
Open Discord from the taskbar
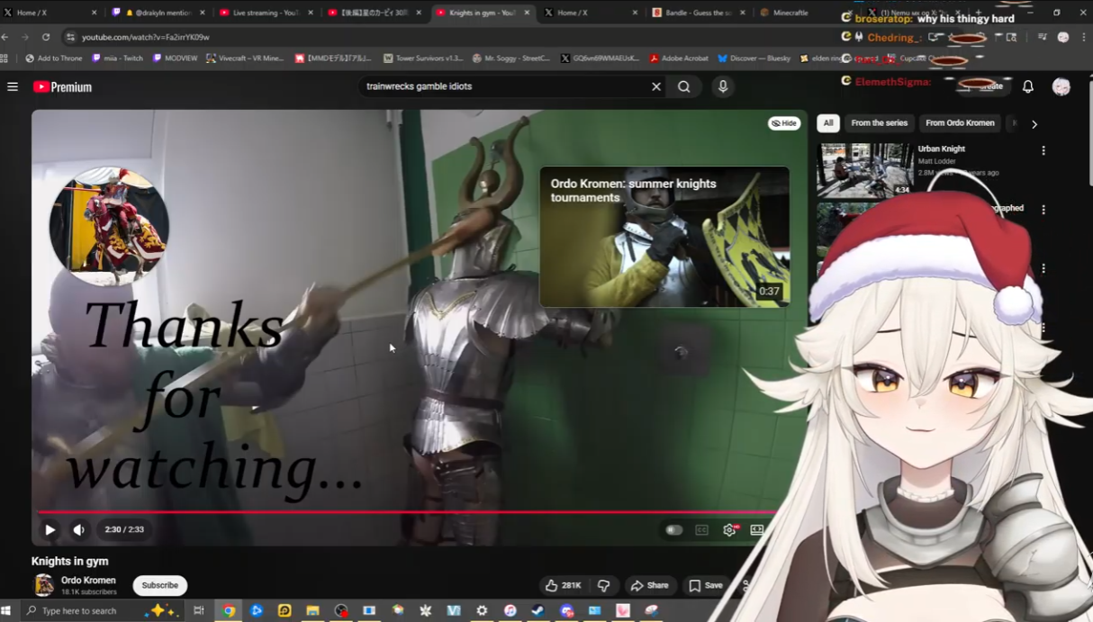(566, 610)
